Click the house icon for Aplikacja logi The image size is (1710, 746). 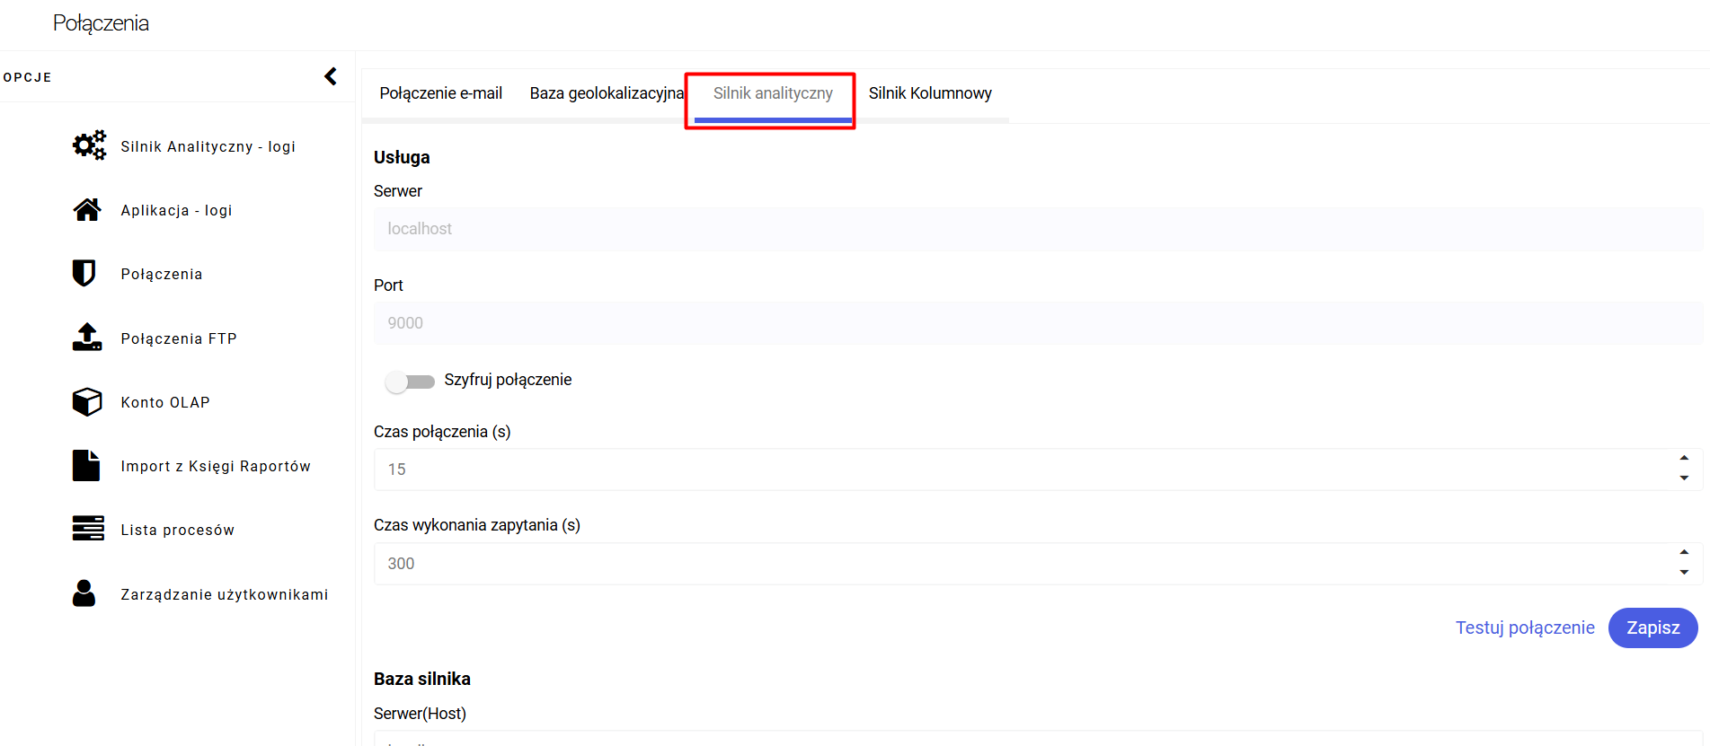coord(87,210)
